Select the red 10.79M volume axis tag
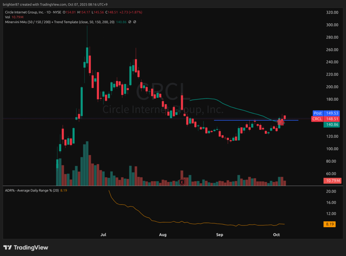Viewport: 346px width, 256px height. click(332, 181)
